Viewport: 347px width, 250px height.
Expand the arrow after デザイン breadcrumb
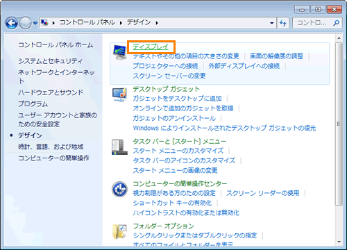click(157, 23)
